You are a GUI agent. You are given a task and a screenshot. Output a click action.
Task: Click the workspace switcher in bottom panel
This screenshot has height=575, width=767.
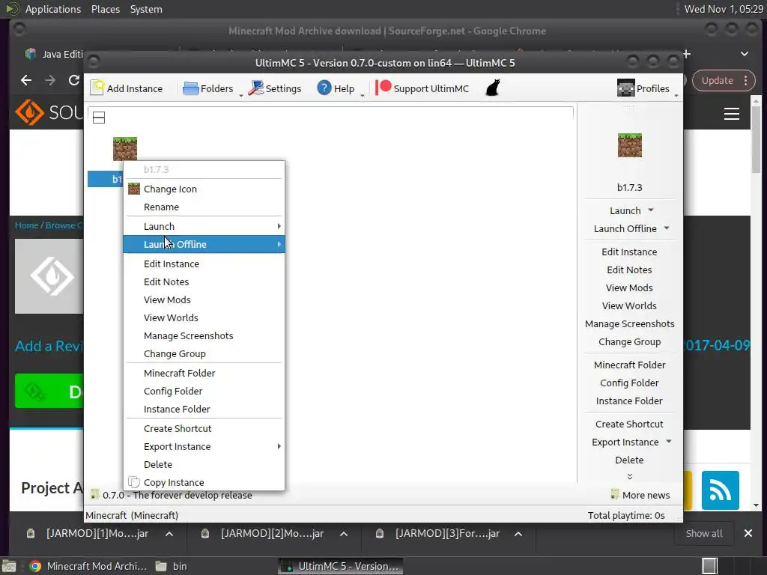[x=709, y=566]
